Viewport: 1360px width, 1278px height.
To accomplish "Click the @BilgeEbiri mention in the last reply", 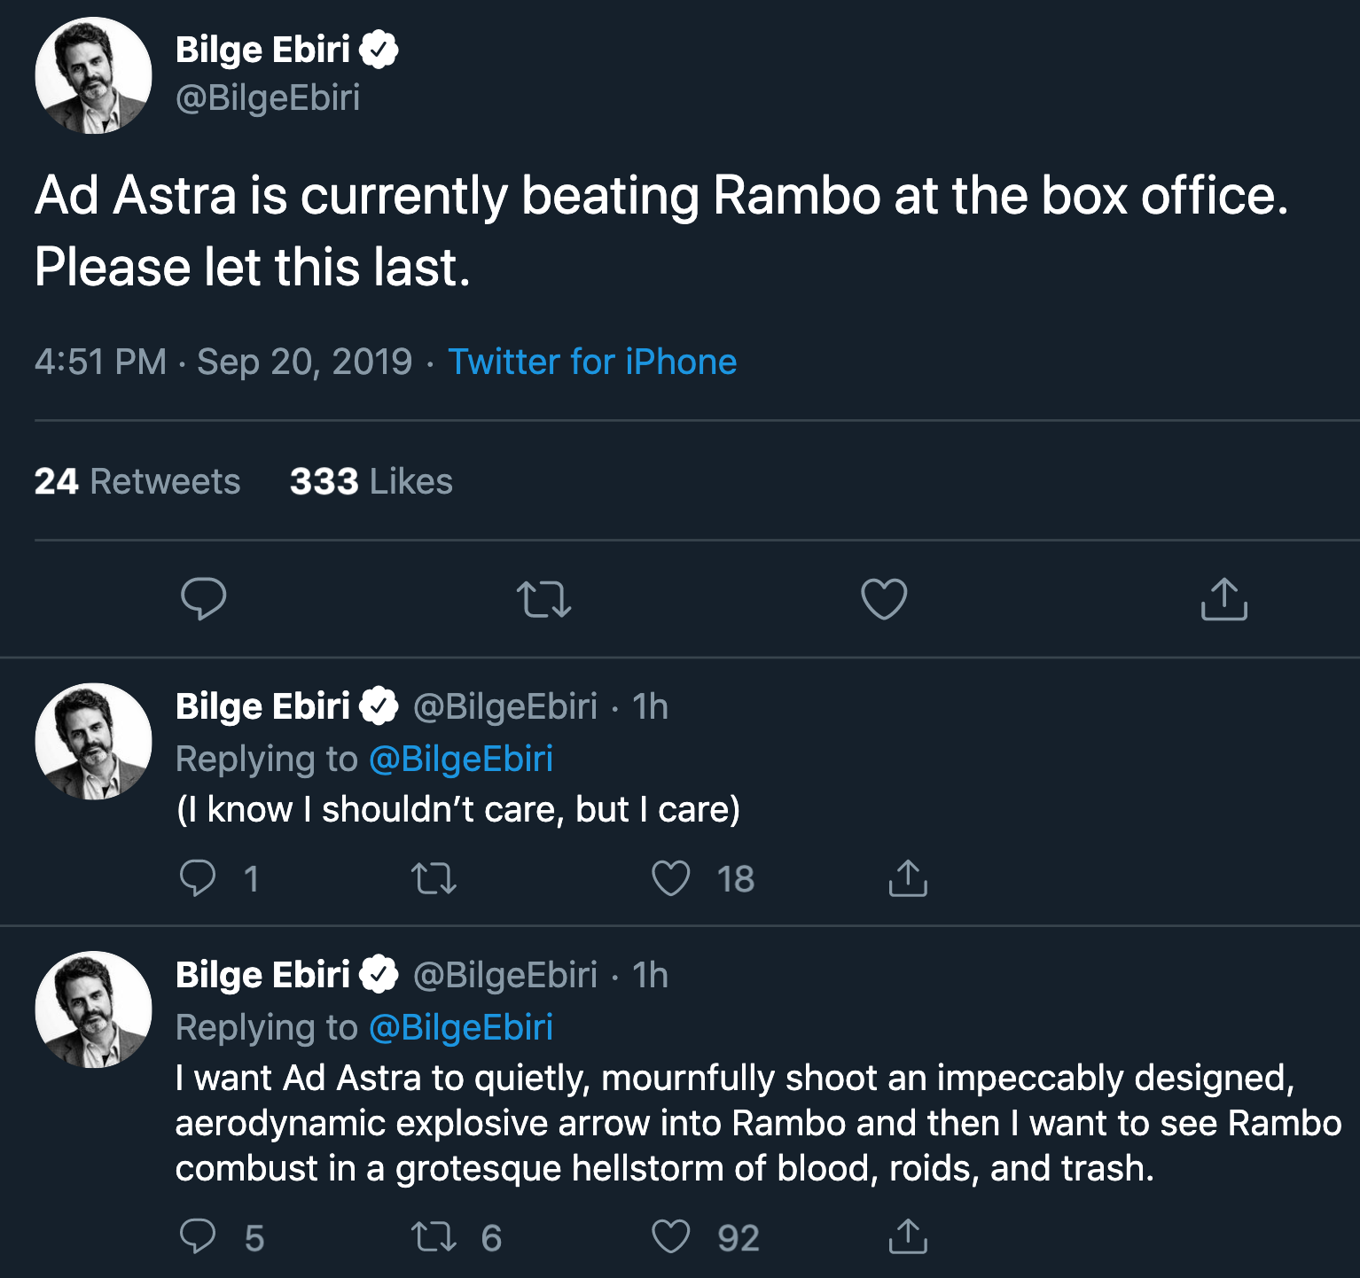I will [460, 1027].
